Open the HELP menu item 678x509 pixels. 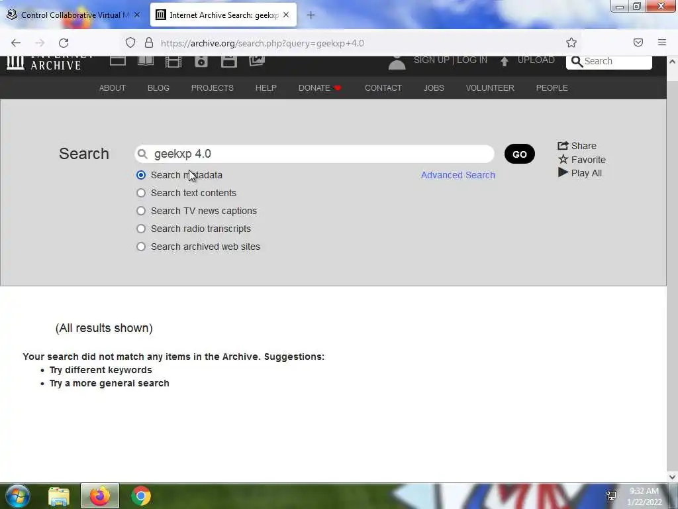[x=266, y=88]
